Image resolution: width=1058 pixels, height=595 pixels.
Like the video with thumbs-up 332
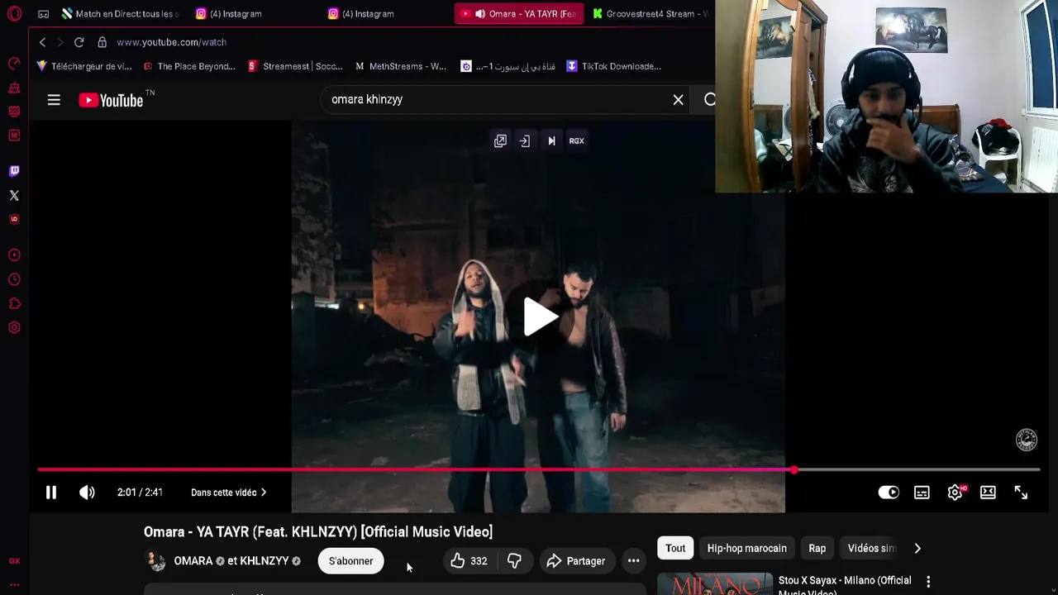point(468,561)
